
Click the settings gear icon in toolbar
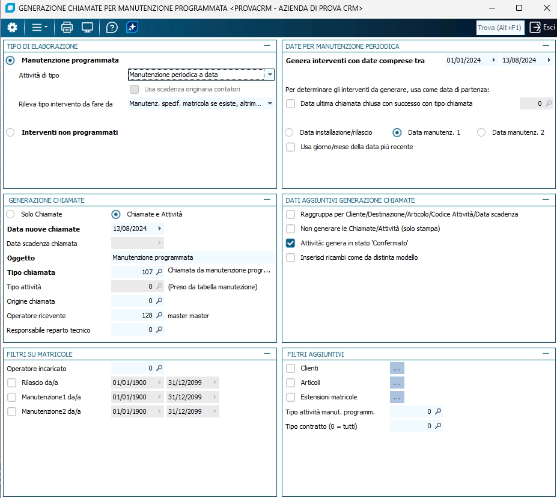[x=12, y=28]
